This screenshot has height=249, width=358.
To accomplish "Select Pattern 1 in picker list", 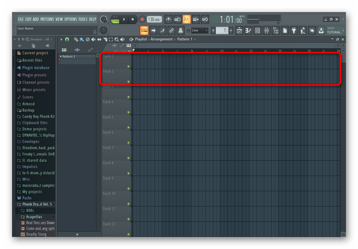I will click(77, 57).
